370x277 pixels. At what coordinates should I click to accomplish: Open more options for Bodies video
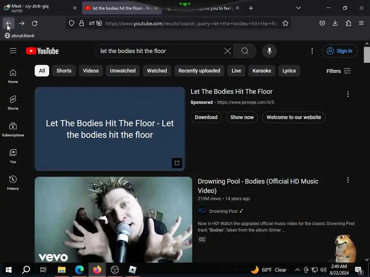[x=348, y=180]
